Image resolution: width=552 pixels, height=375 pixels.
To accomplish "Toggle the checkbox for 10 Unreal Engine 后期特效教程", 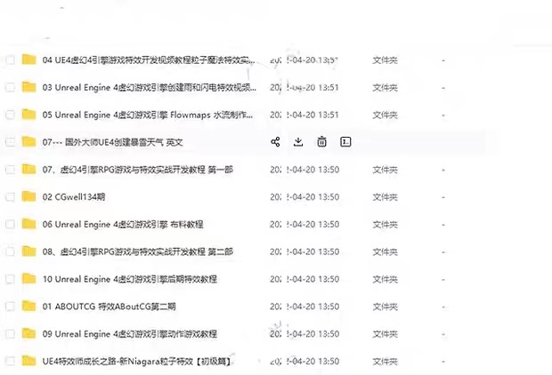I will pos(10,279).
